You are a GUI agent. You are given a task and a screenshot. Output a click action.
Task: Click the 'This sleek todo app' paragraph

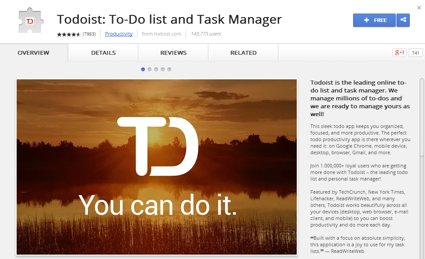(360, 139)
